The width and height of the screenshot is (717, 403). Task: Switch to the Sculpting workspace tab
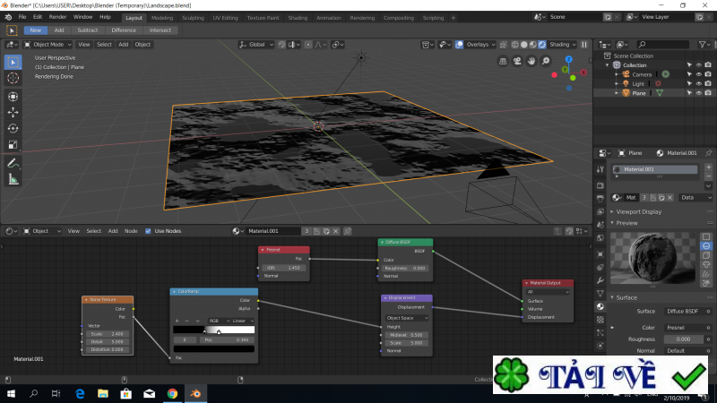tap(193, 17)
